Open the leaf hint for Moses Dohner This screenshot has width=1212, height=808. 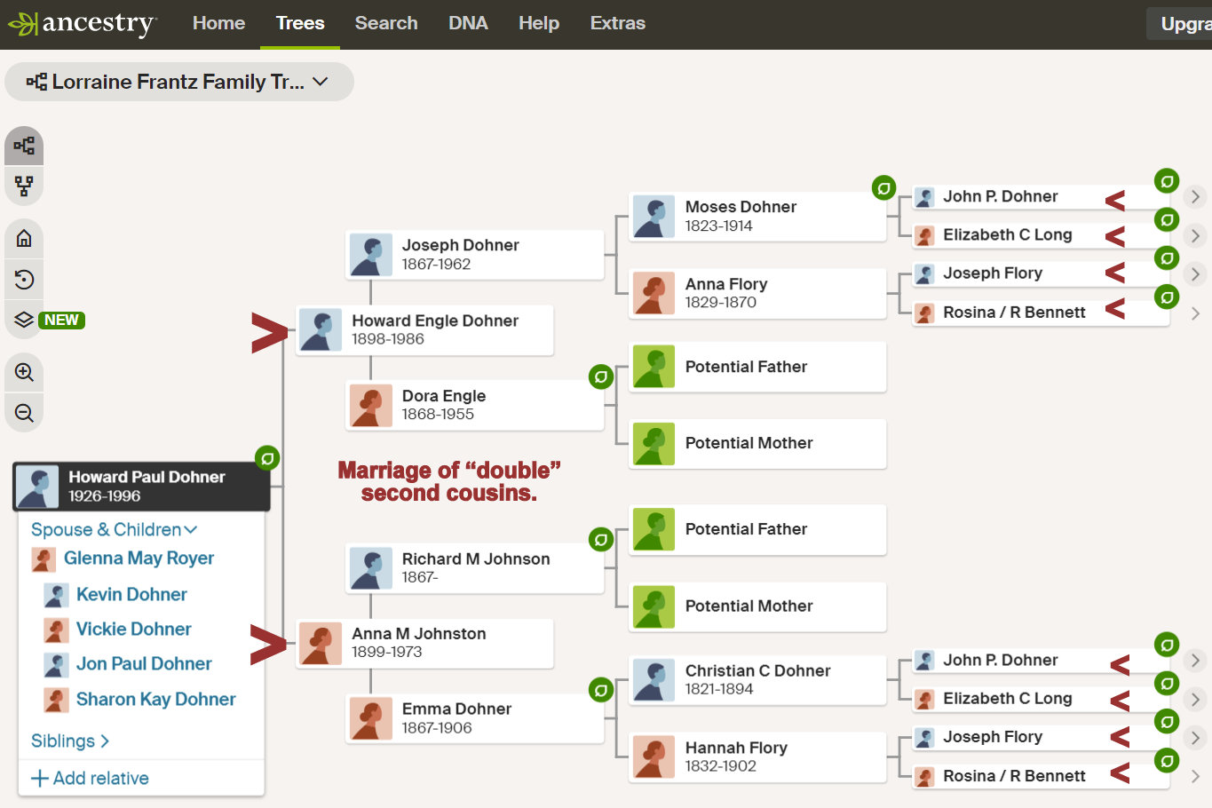883,187
